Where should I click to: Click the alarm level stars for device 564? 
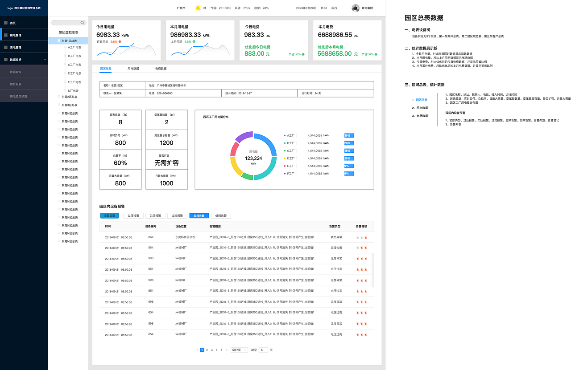tap(362, 248)
